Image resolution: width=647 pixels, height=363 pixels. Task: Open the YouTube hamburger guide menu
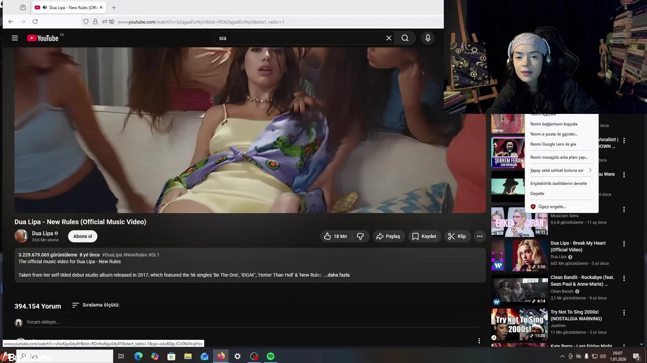pos(15,38)
